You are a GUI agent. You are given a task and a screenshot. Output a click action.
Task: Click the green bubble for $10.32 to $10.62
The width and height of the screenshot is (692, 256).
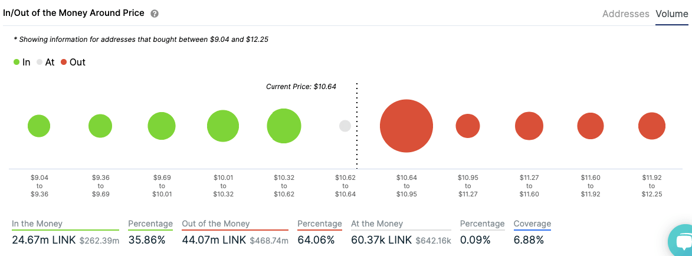pyautogui.click(x=284, y=126)
